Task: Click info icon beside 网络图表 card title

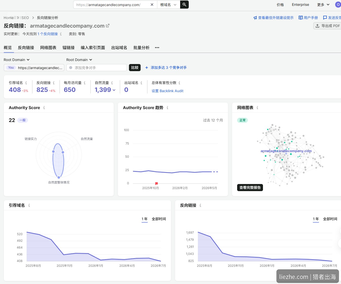Action: point(257,108)
